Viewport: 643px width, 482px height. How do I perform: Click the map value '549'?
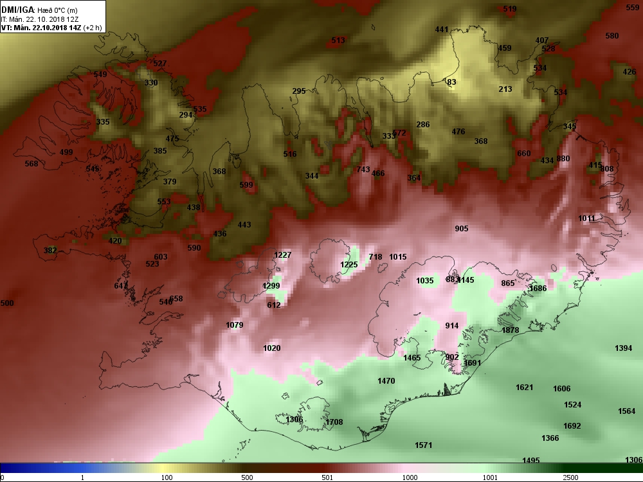click(x=100, y=74)
